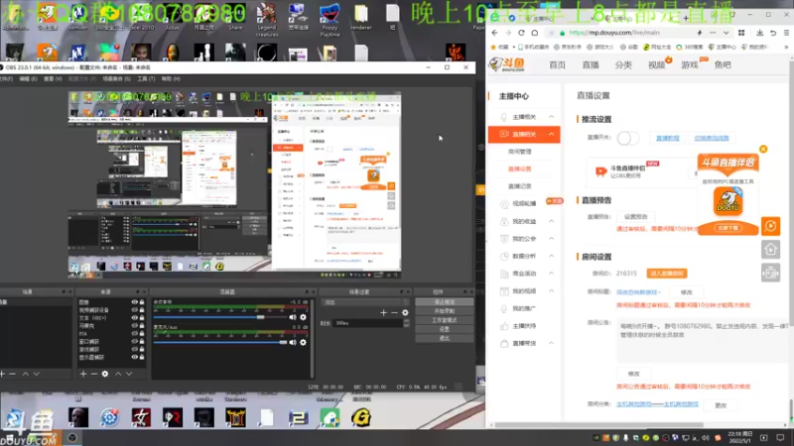Open Mic/Aux gear settings in OBS mixer

point(303,342)
